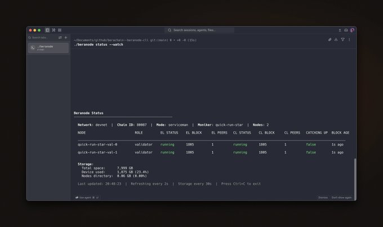Add a new tab with the plus icon
Screen dimensions: 383x227
(66, 38)
